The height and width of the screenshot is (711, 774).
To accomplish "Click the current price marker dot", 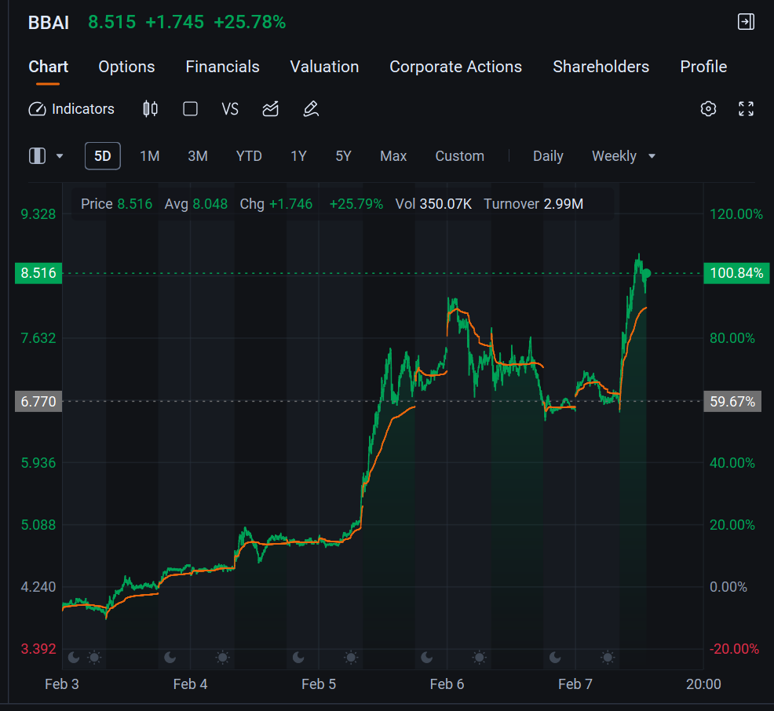I will coord(646,273).
